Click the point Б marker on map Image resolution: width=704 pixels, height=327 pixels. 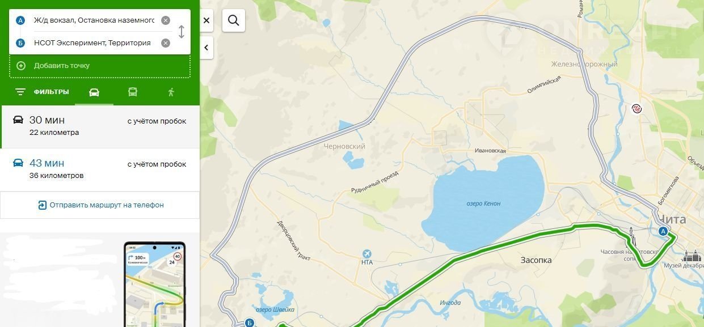[x=249, y=323]
